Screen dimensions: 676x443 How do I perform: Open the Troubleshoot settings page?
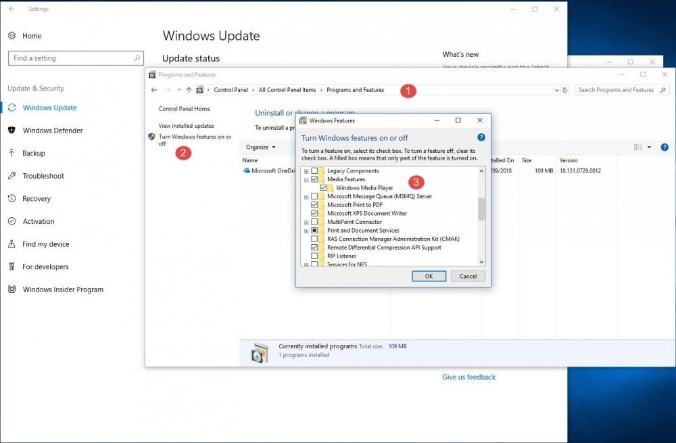(43, 176)
